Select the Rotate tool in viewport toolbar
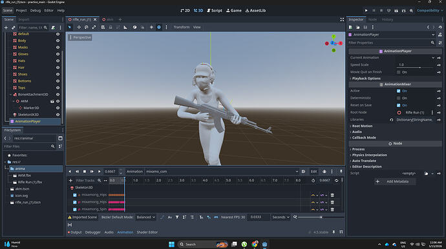This screenshot has width=446, height=249. [x=86, y=27]
